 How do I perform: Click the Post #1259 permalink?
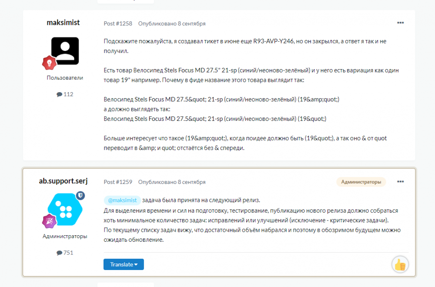point(117,182)
